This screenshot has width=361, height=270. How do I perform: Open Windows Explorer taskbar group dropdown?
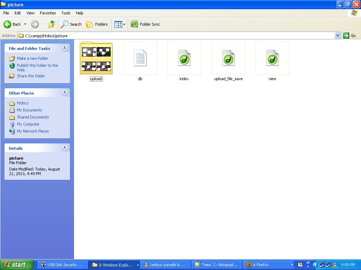click(x=138, y=265)
